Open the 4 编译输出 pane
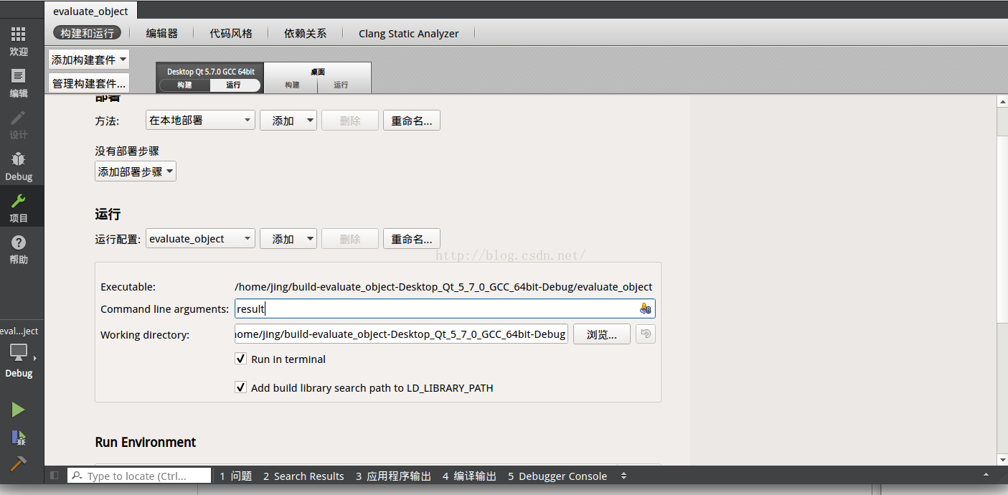Viewport: 1008px width, 495px height. [469, 476]
